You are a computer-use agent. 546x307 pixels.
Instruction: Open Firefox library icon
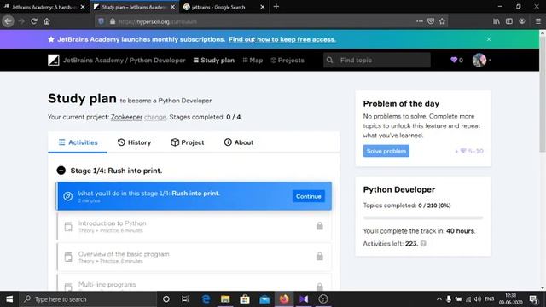point(497,21)
